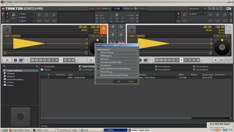
Task: Click Cancel in the import dialog
Action: point(131,81)
